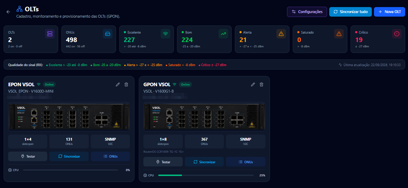Click the SNMP V2C tile on GPON VSOL
Viewport: 408px width, 188px height.
pos(246,141)
